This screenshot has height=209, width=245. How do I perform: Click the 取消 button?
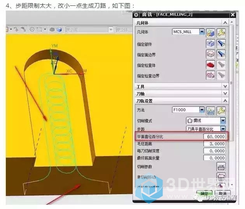pos(223,193)
